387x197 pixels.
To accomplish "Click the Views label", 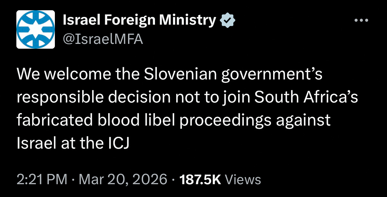I will click(243, 179).
